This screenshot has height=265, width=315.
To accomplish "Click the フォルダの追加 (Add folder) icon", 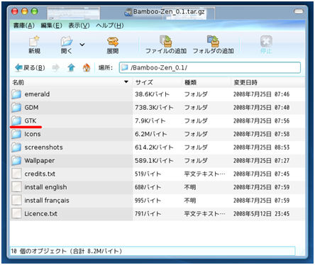I will [x=213, y=41].
